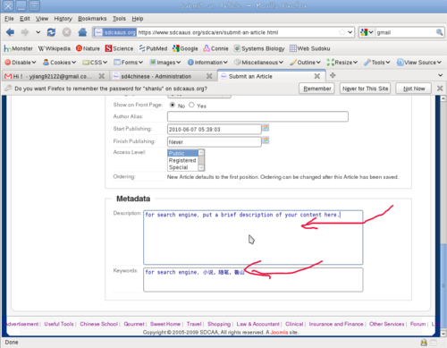The height and width of the screenshot is (348, 447).
Task: Expand the Forms developer menu
Action: tap(128, 63)
